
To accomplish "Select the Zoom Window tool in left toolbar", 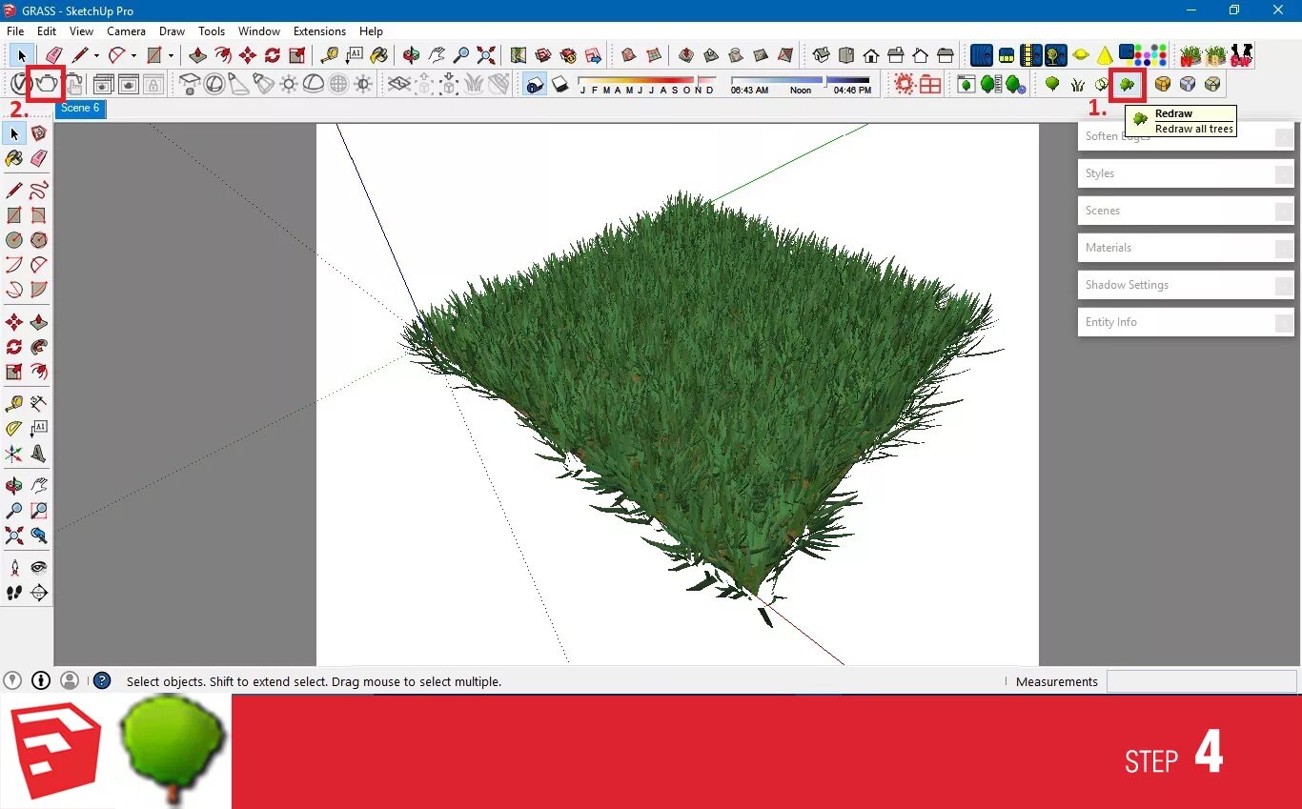I will [39, 511].
